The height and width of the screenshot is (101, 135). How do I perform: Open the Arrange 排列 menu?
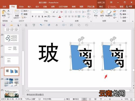[x=102, y=14]
